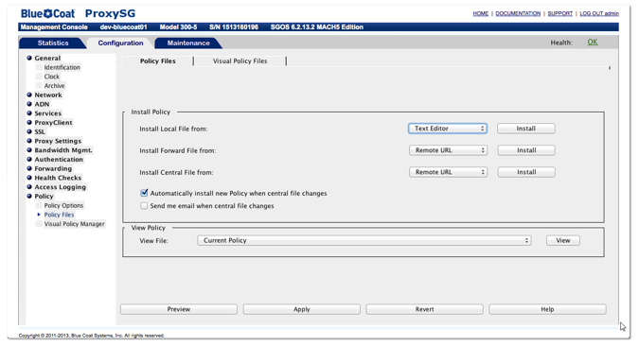Click the Health OK status link
The width and height of the screenshot is (639, 346).
593,42
